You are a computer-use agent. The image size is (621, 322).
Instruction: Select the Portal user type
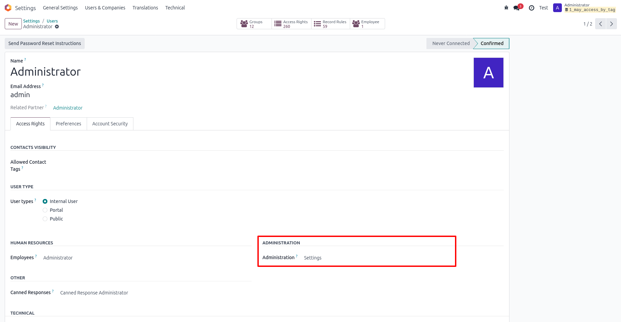45,210
